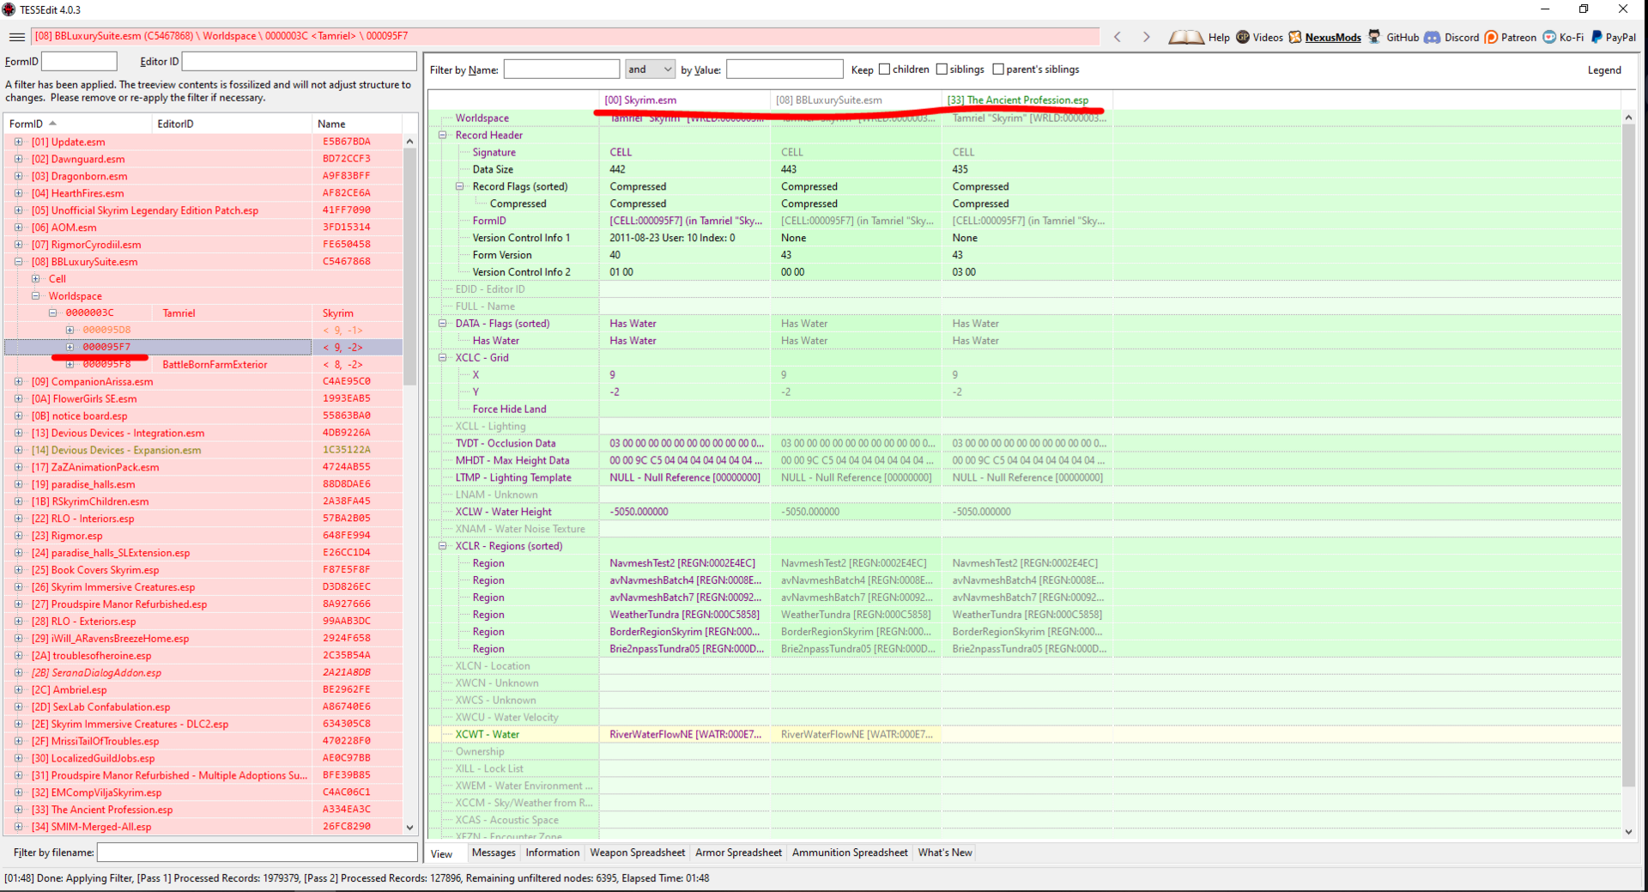Viewport: 1648px width, 892px height.
Task: Focus the FormID input field
Action: 79,61
